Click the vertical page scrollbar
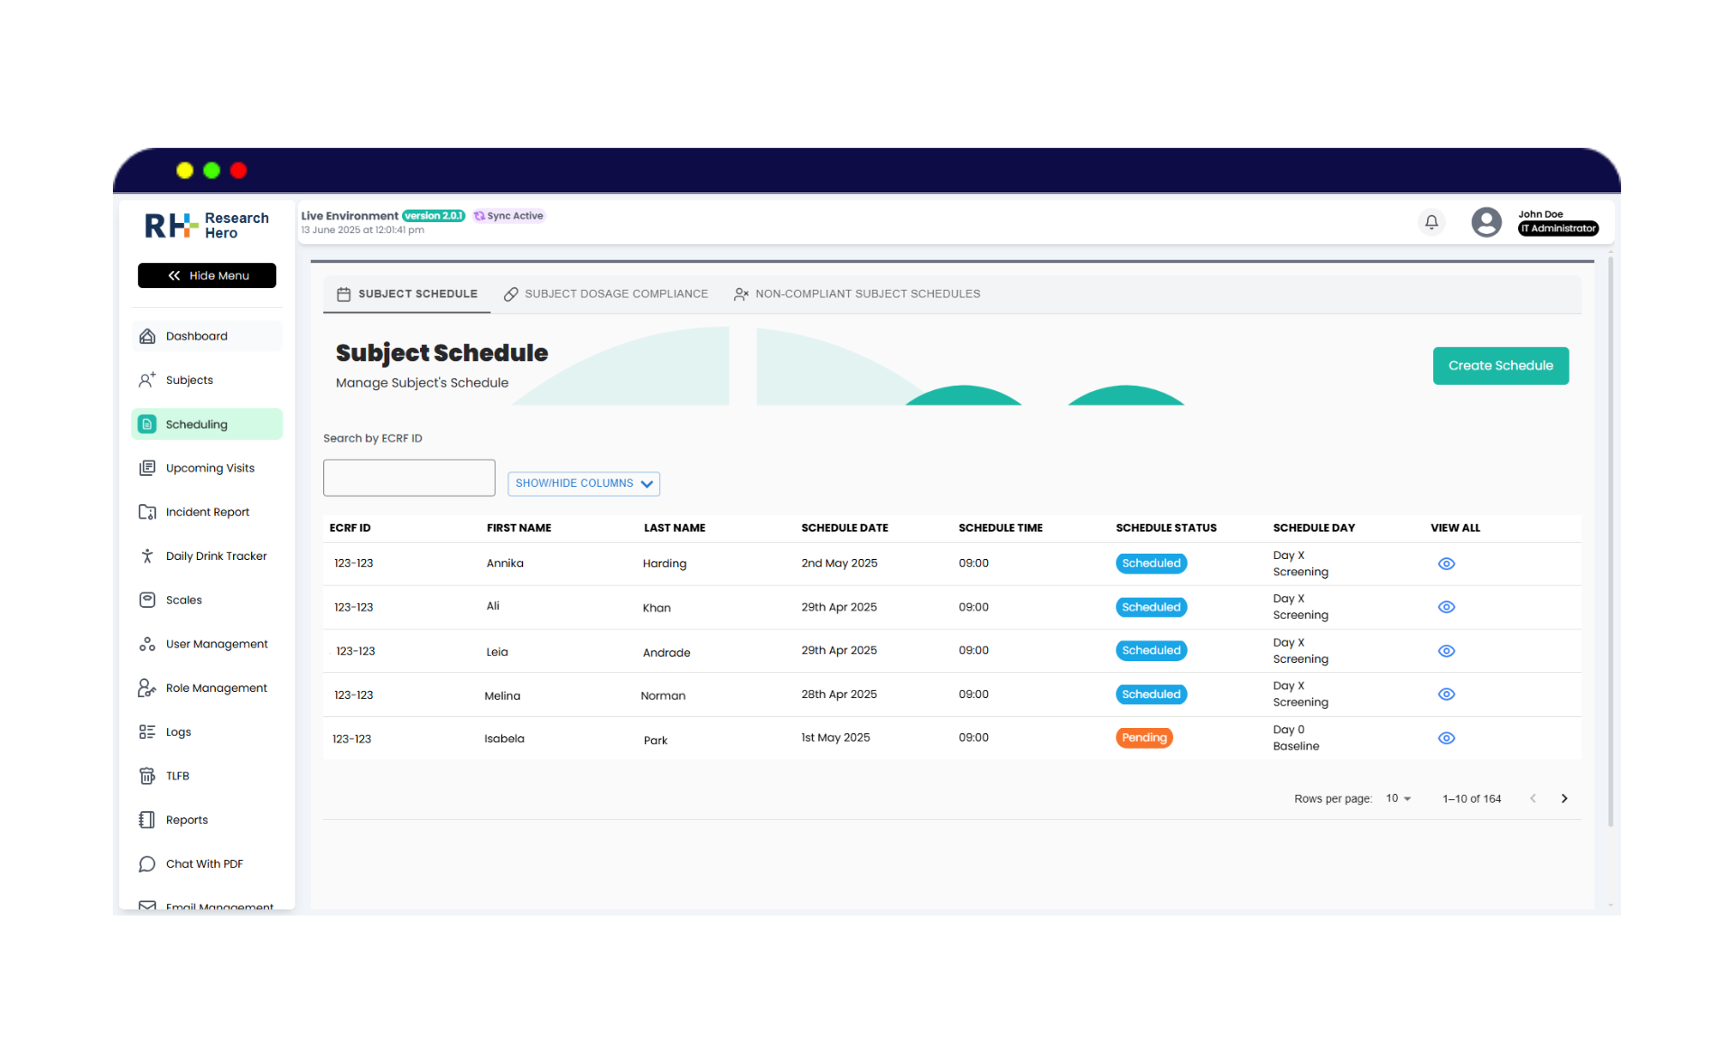The image size is (1734, 1063). point(1610,542)
